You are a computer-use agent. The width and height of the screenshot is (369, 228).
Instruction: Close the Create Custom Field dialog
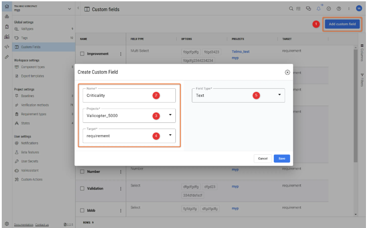(x=287, y=72)
